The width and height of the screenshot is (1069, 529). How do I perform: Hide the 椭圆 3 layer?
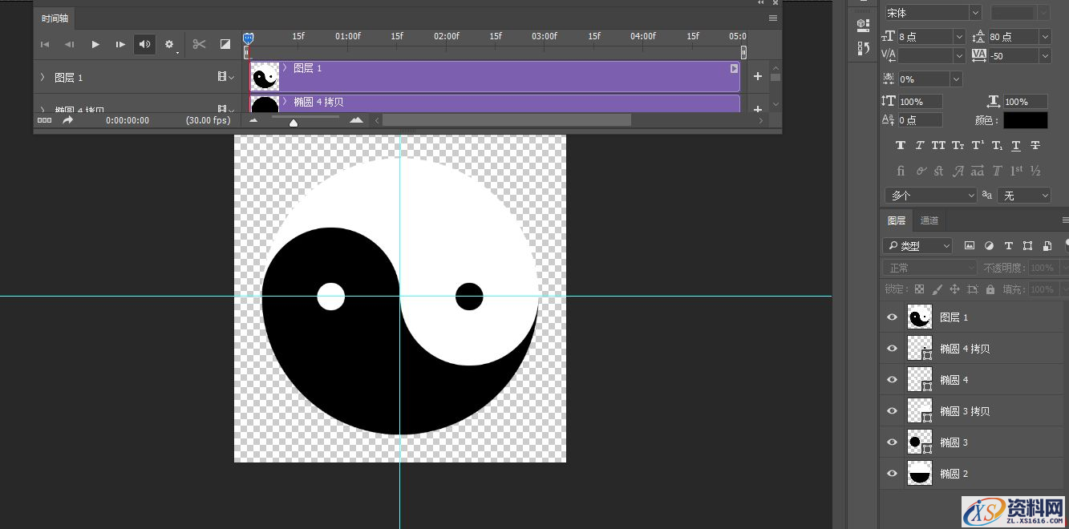tap(892, 442)
